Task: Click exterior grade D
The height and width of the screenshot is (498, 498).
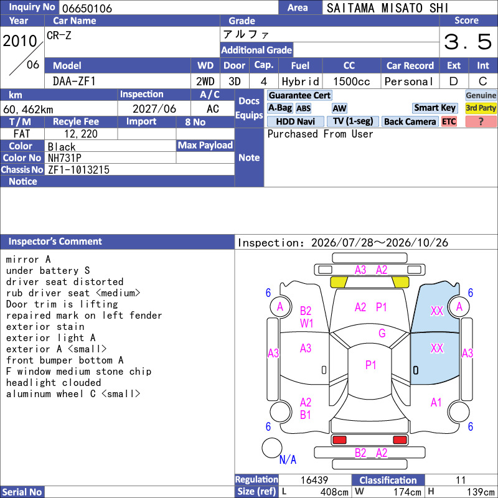Action: click(454, 82)
